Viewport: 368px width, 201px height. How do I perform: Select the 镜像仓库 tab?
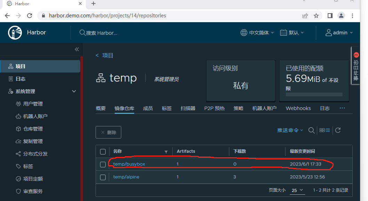[124, 108]
